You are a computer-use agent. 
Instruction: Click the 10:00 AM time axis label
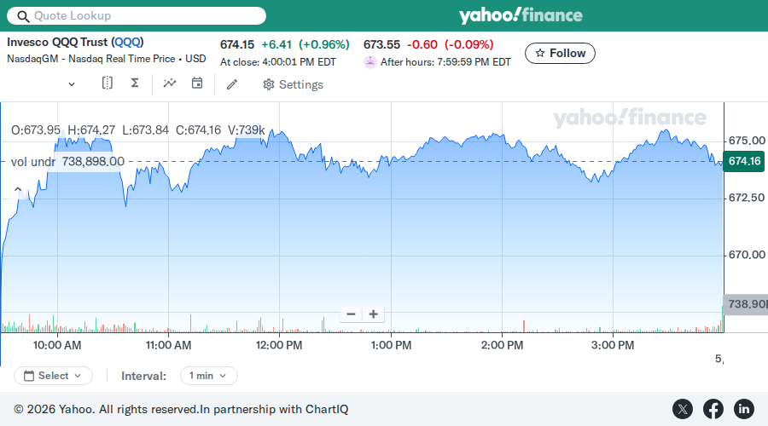[57, 345]
